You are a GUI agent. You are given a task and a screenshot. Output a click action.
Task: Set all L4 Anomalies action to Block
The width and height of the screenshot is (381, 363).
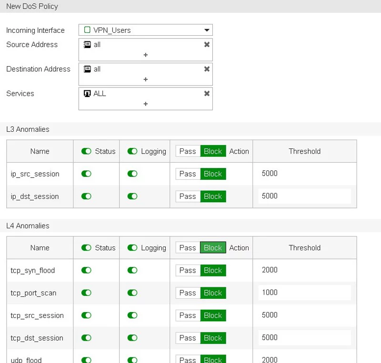point(213,248)
